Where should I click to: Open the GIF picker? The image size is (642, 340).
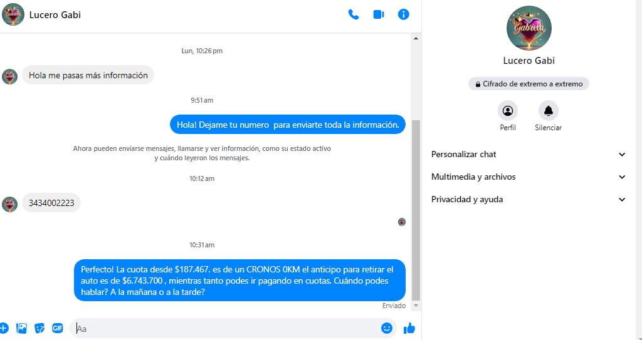(x=57, y=328)
